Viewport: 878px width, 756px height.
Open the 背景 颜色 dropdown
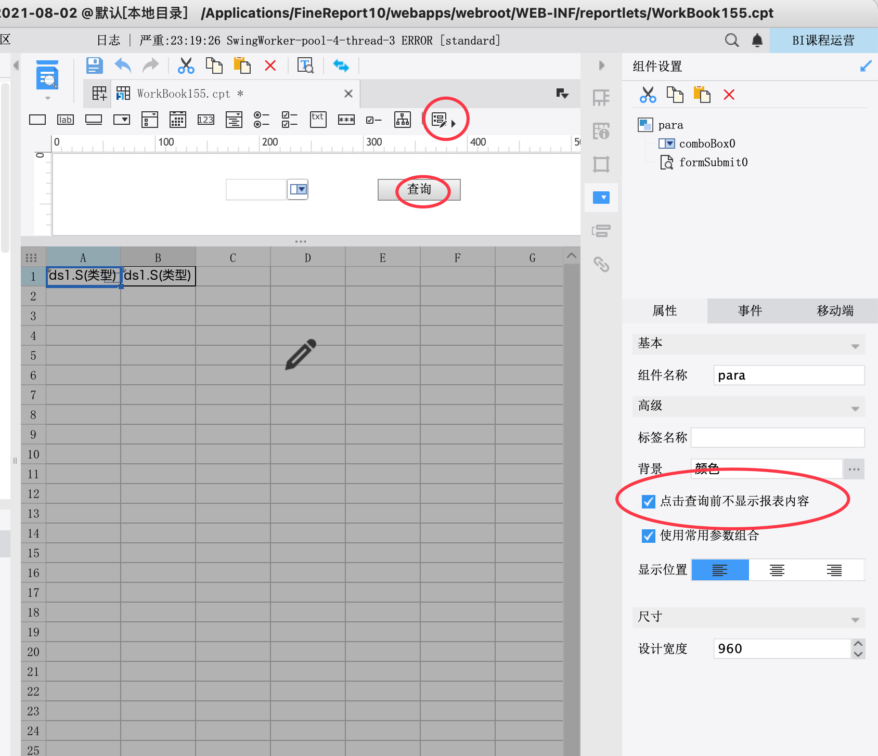[767, 469]
